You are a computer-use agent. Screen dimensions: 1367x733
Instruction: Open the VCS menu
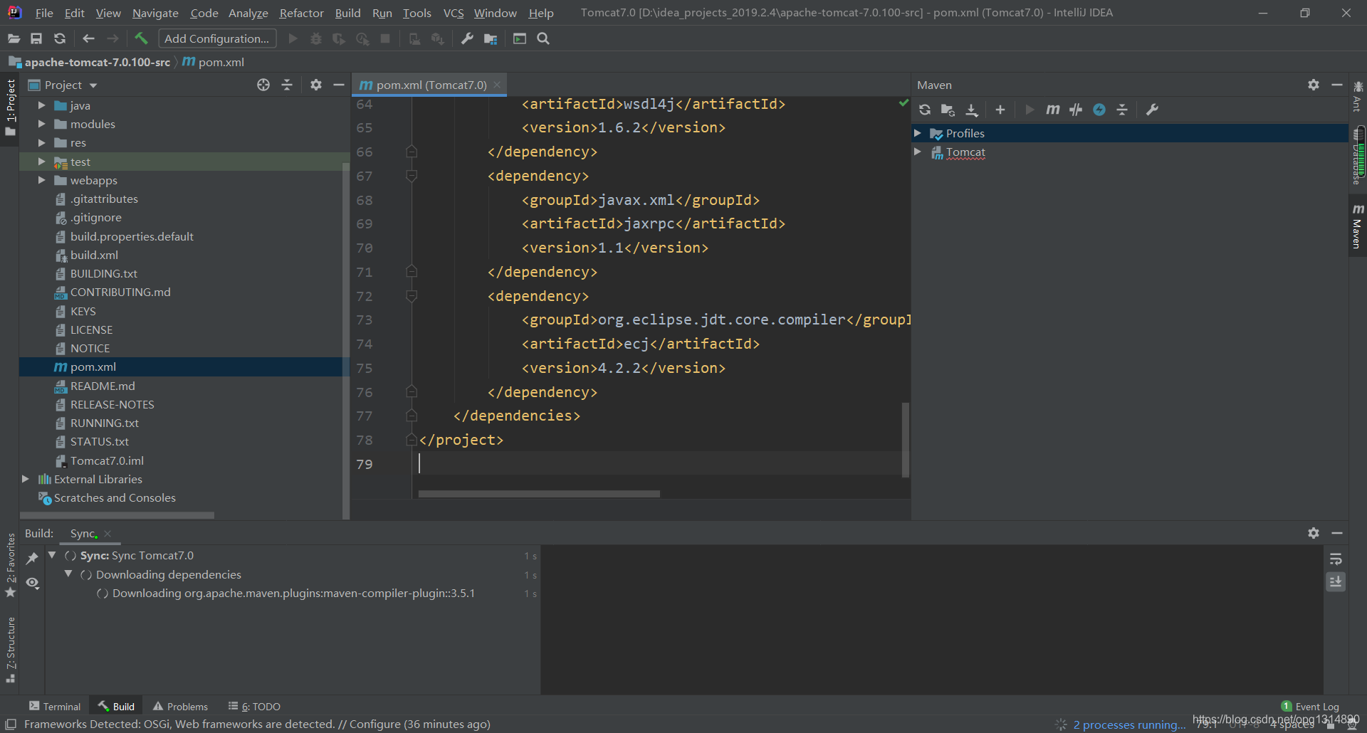pos(453,13)
